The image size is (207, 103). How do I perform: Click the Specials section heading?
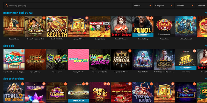9,46
